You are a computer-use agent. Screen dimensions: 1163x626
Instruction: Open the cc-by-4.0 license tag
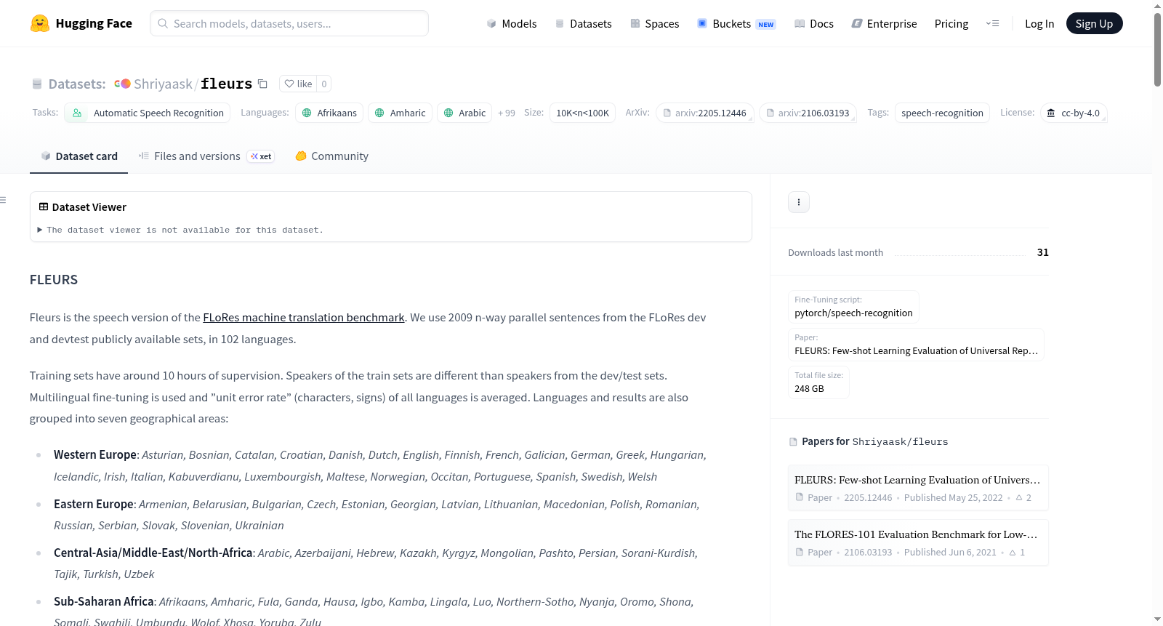[1074, 113]
